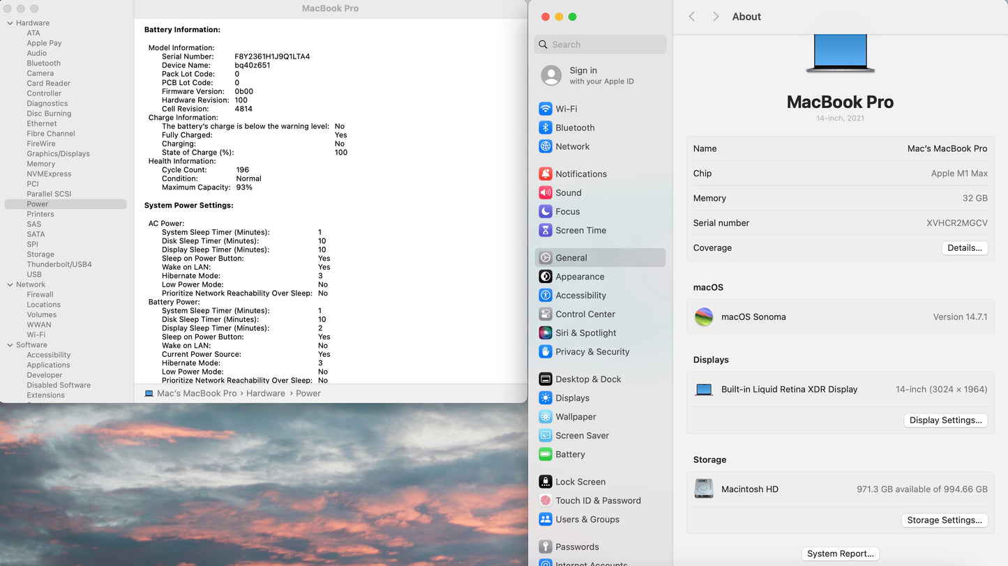Click the Apple M1 Max chip value
The image size is (1008, 566).
959,174
